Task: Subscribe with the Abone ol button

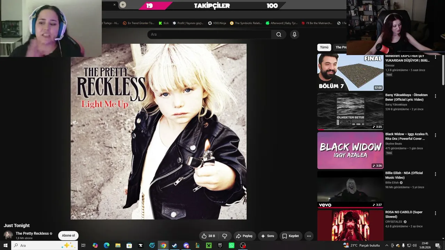Action: point(68,236)
